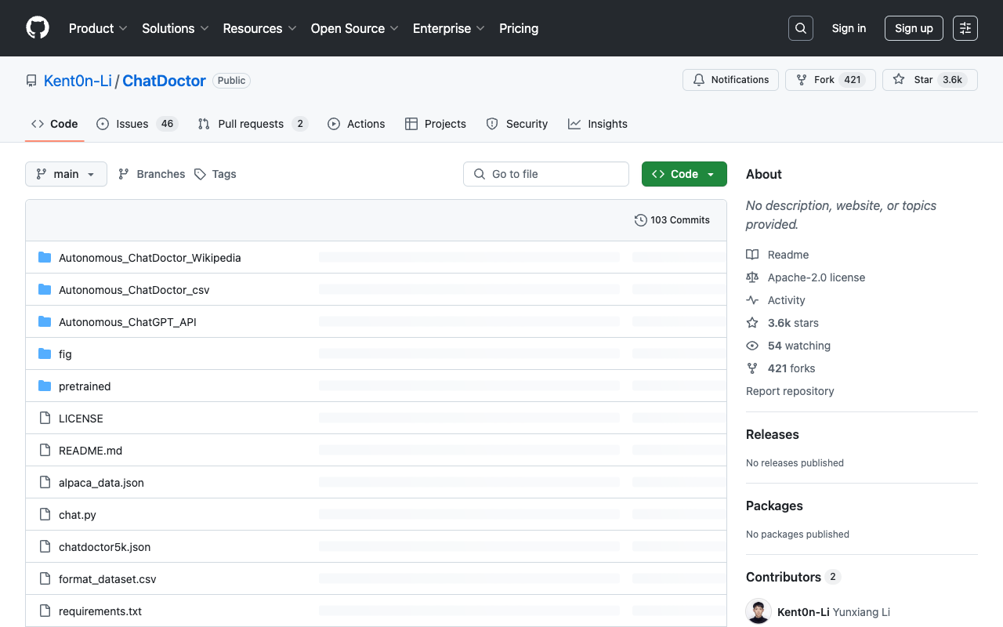This screenshot has height=627, width=1003.
Task: Click the book icon next to Readme
Action: (x=752, y=255)
